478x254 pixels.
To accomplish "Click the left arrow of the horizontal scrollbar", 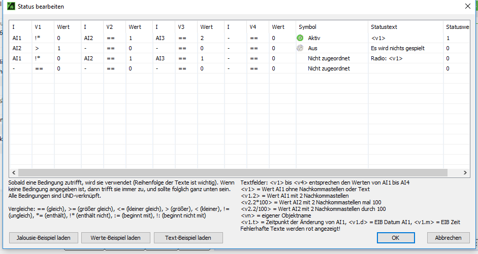I will pyautogui.click(x=14, y=172).
